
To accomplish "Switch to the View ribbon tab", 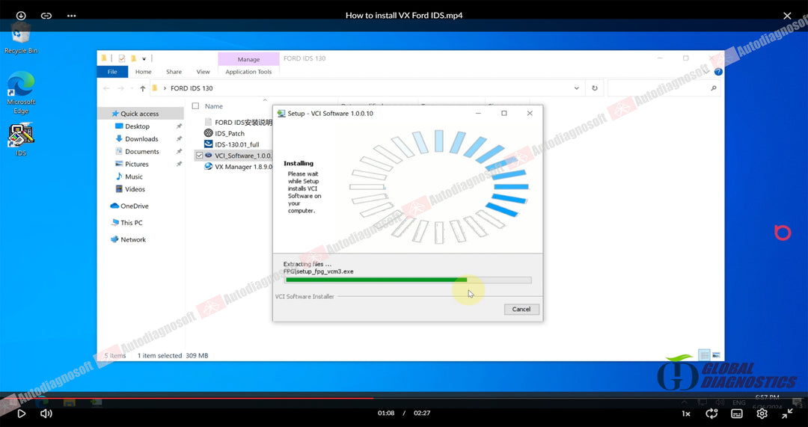I will (203, 72).
